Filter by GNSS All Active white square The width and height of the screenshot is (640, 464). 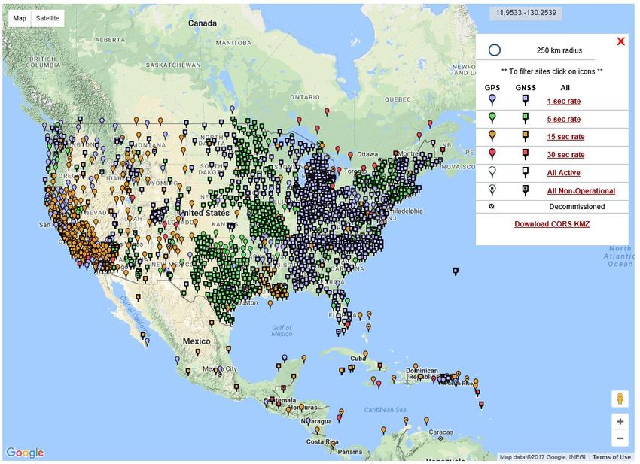pyautogui.click(x=526, y=172)
